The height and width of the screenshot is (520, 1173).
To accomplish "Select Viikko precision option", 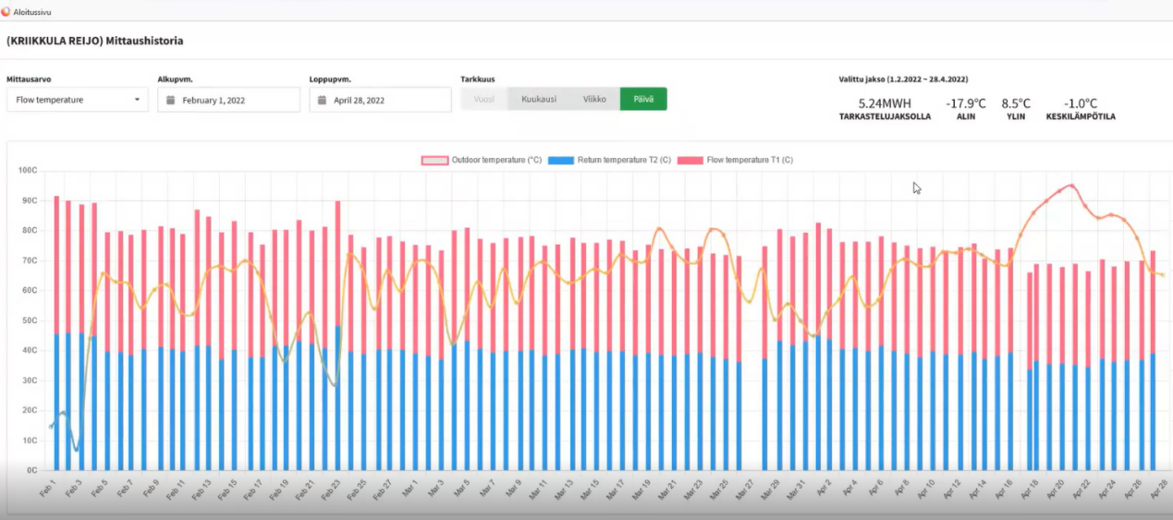I will 594,99.
